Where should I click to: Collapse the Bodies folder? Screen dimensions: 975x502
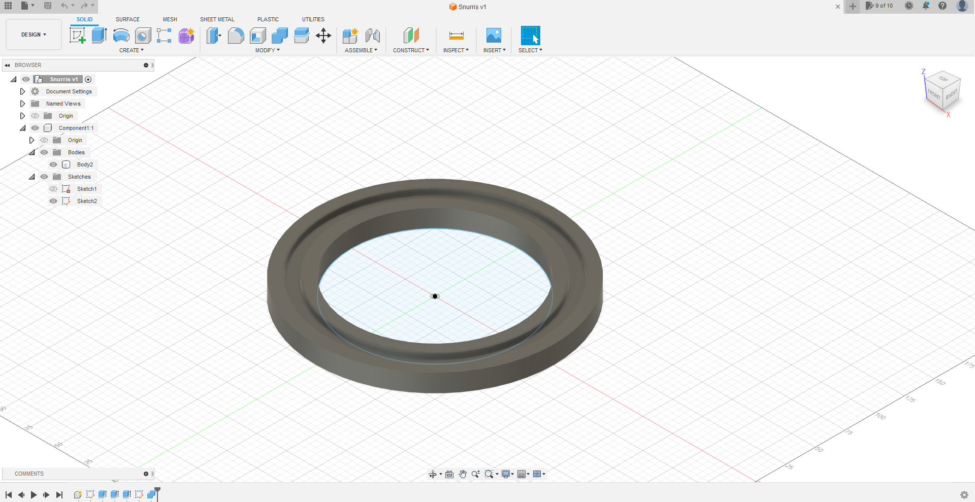(32, 152)
